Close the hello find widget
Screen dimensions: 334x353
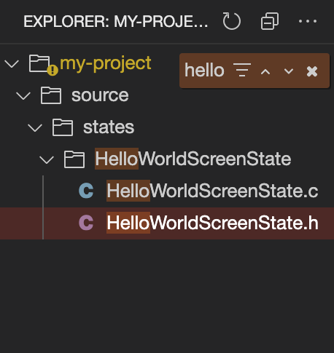point(312,71)
